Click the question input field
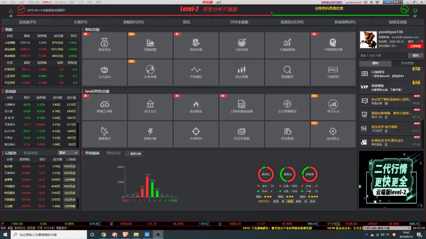 pyautogui.click(x=383, y=55)
